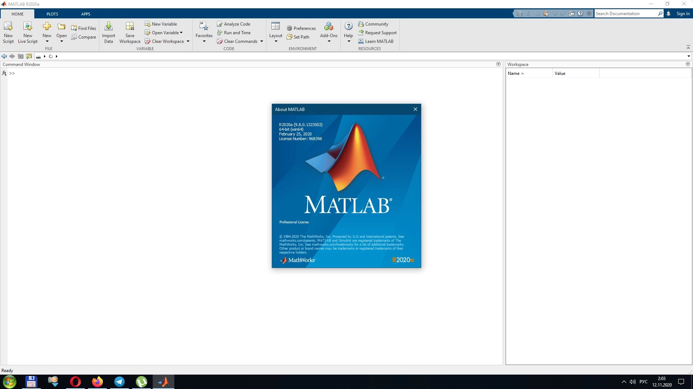Click Sign In
This screenshot has height=389, width=693.
[x=683, y=13]
